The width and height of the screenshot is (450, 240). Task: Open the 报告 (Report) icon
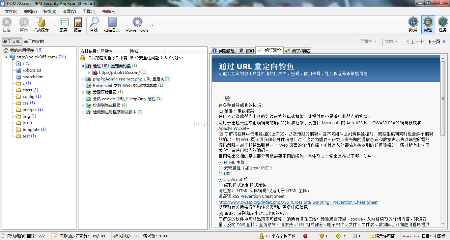click(x=78, y=22)
